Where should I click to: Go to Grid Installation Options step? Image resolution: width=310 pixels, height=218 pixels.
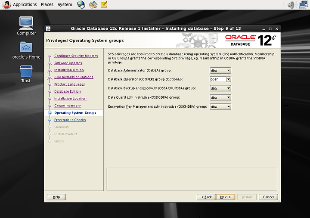(74, 77)
